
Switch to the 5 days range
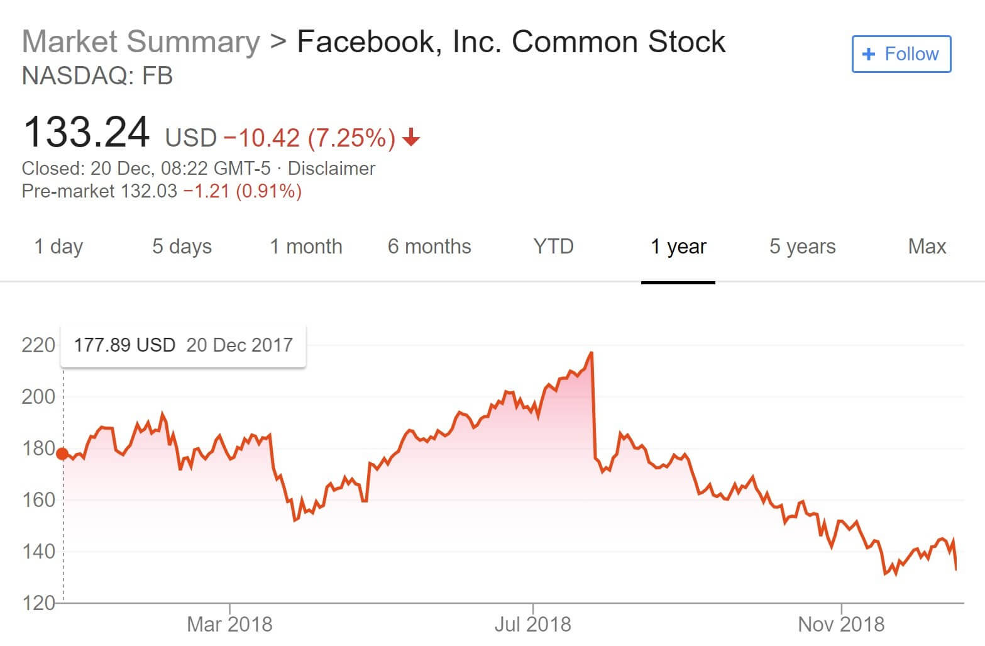pyautogui.click(x=182, y=247)
